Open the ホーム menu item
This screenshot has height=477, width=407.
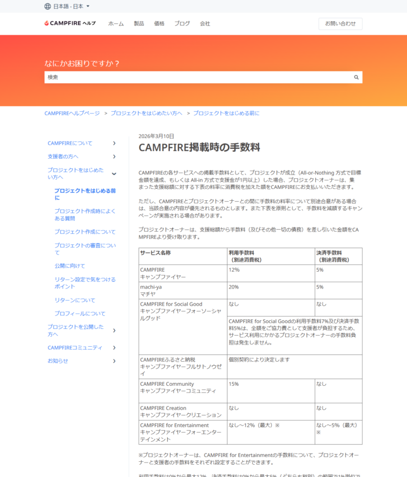pos(116,23)
